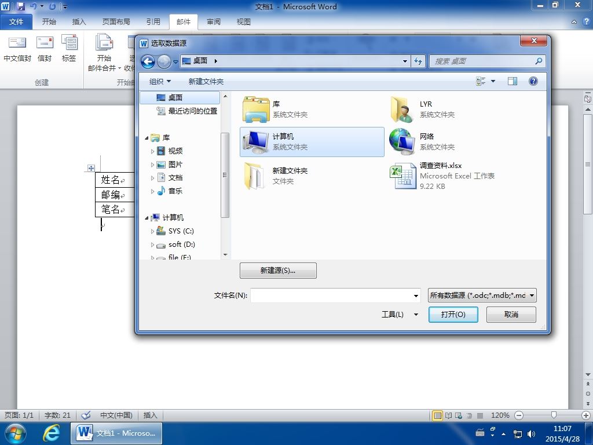Select the 库 libraries system folder
593x445 pixels.
point(312,110)
